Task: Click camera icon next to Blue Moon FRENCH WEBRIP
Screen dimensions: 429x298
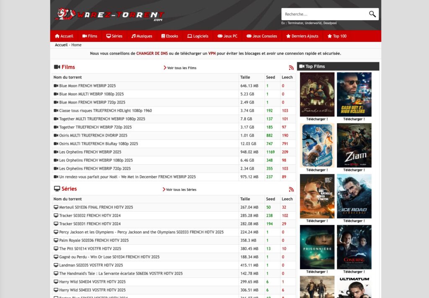Action: [56, 86]
